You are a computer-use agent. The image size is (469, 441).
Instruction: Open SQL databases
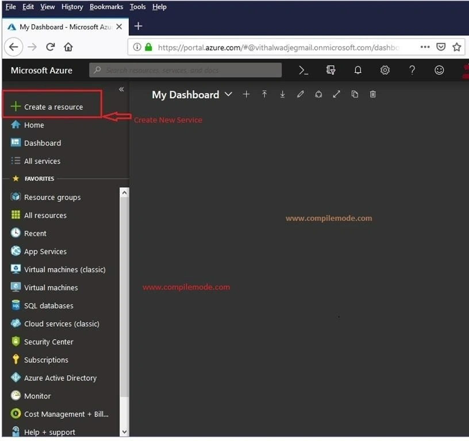coord(42,305)
